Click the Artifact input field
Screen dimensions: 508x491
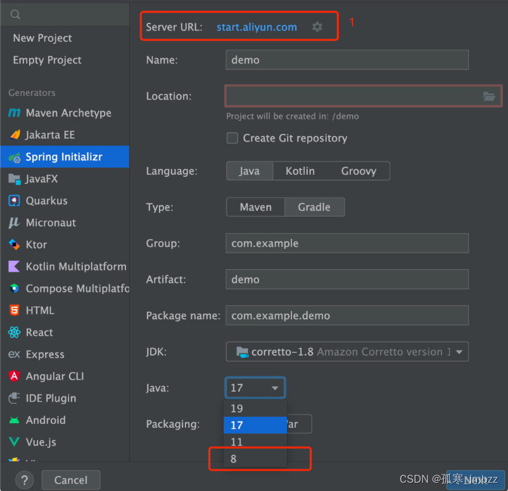click(x=347, y=279)
